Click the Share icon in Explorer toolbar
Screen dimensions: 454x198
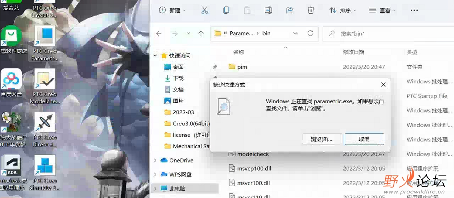coord(290,10)
